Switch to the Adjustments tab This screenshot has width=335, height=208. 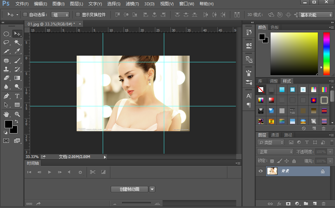[274, 81]
